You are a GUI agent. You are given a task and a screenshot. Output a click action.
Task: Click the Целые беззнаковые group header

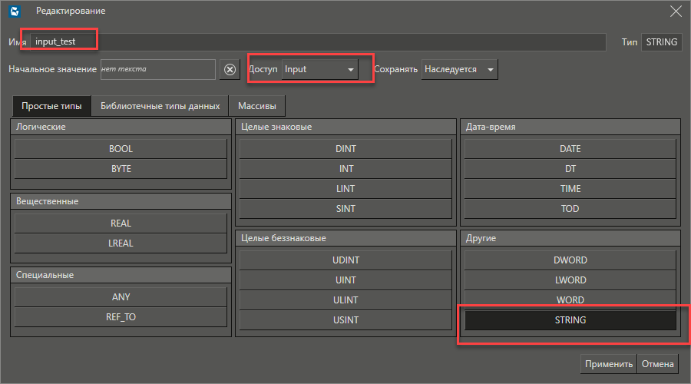(x=345, y=238)
